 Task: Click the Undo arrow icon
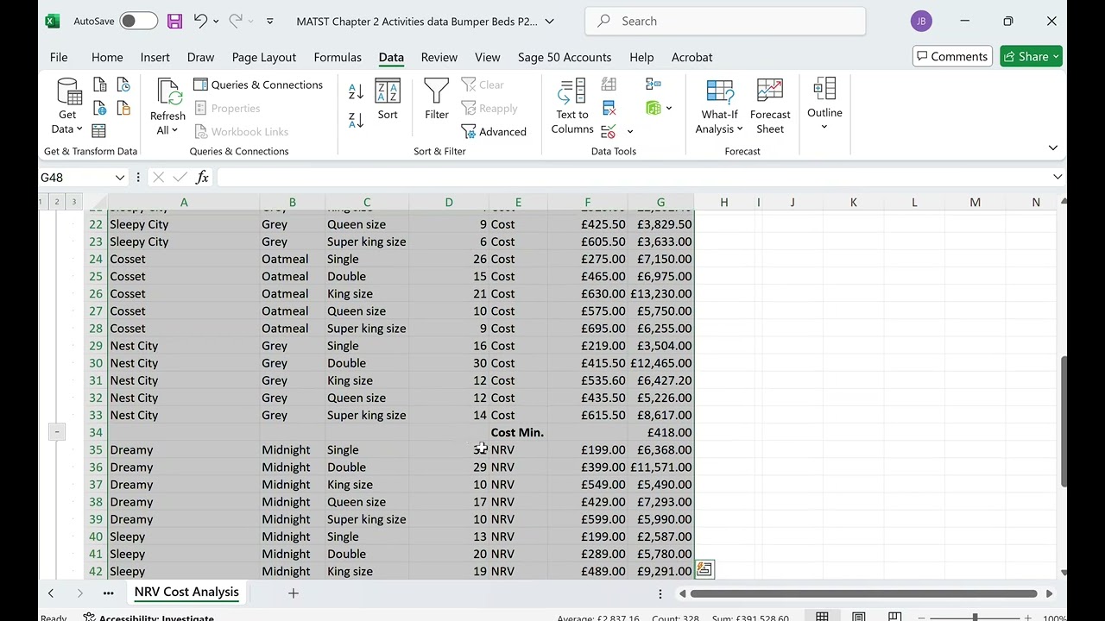coord(200,21)
